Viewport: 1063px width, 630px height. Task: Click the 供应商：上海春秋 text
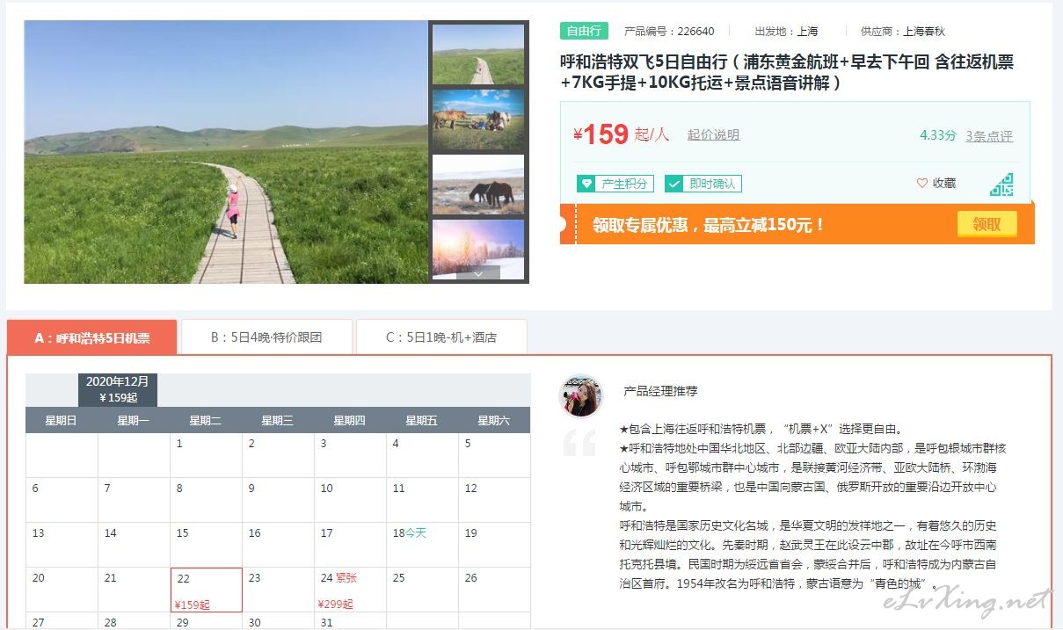903,32
